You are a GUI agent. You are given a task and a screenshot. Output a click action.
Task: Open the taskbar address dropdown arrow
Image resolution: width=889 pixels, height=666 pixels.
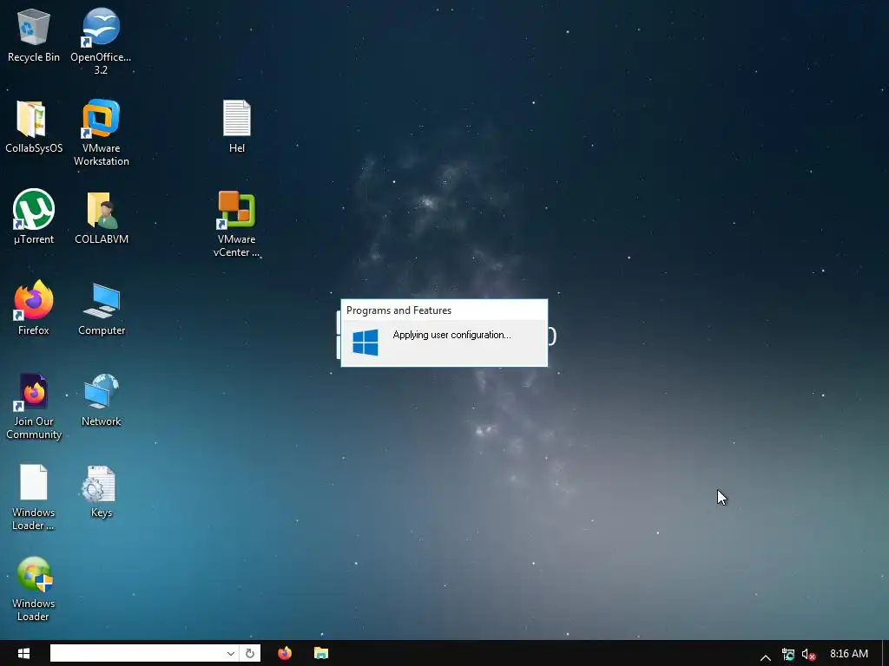[231, 654]
